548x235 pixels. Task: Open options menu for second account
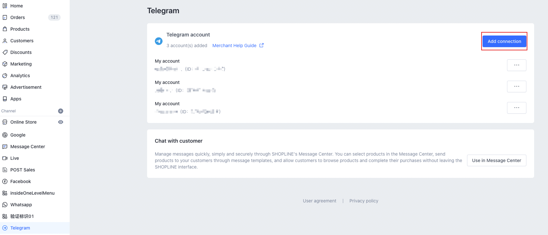(x=516, y=87)
